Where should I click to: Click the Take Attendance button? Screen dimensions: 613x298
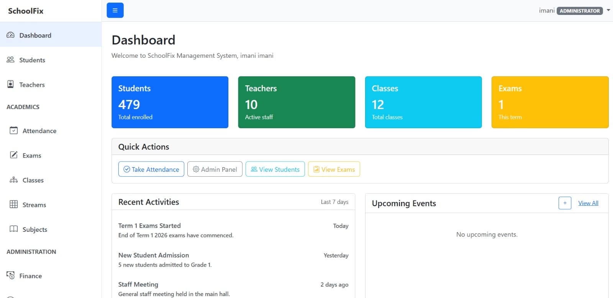[x=151, y=169]
